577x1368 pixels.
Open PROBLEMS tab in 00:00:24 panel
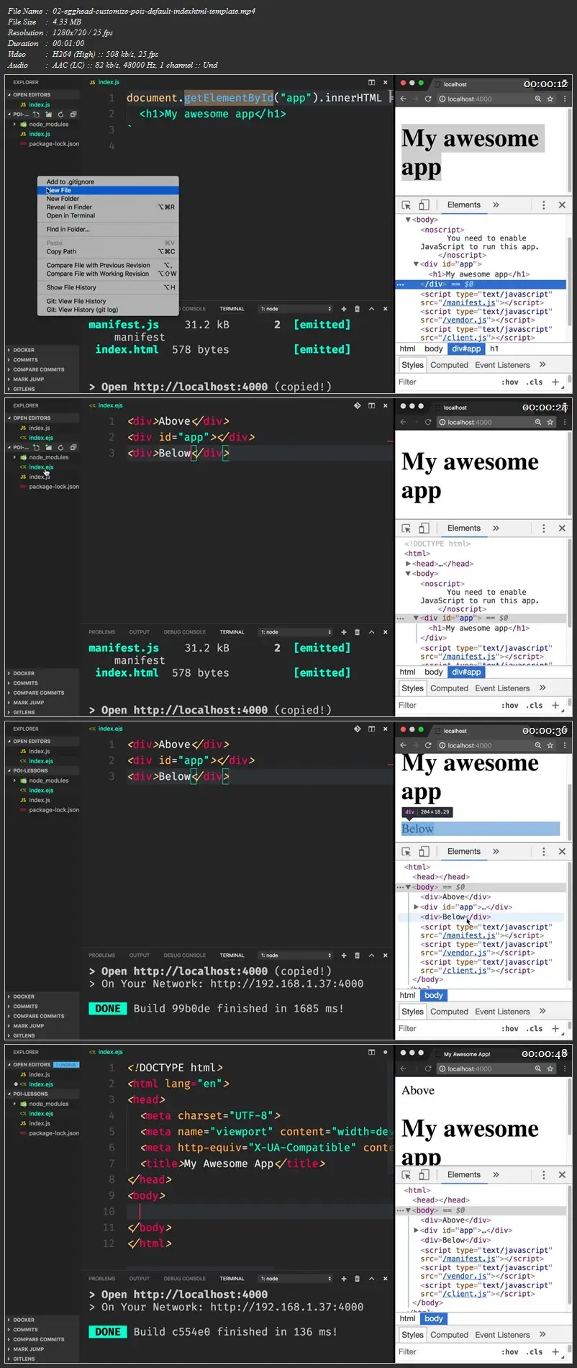[101, 632]
